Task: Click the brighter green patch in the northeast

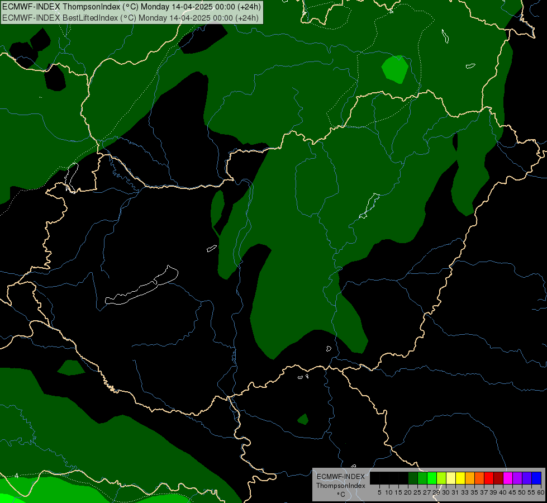Action: coord(395,69)
